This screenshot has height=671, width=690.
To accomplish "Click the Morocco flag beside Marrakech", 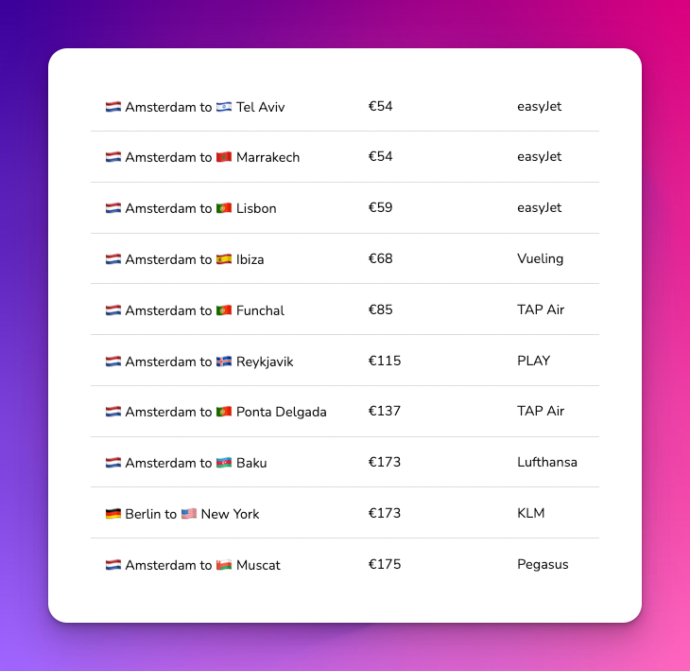I will coord(224,157).
